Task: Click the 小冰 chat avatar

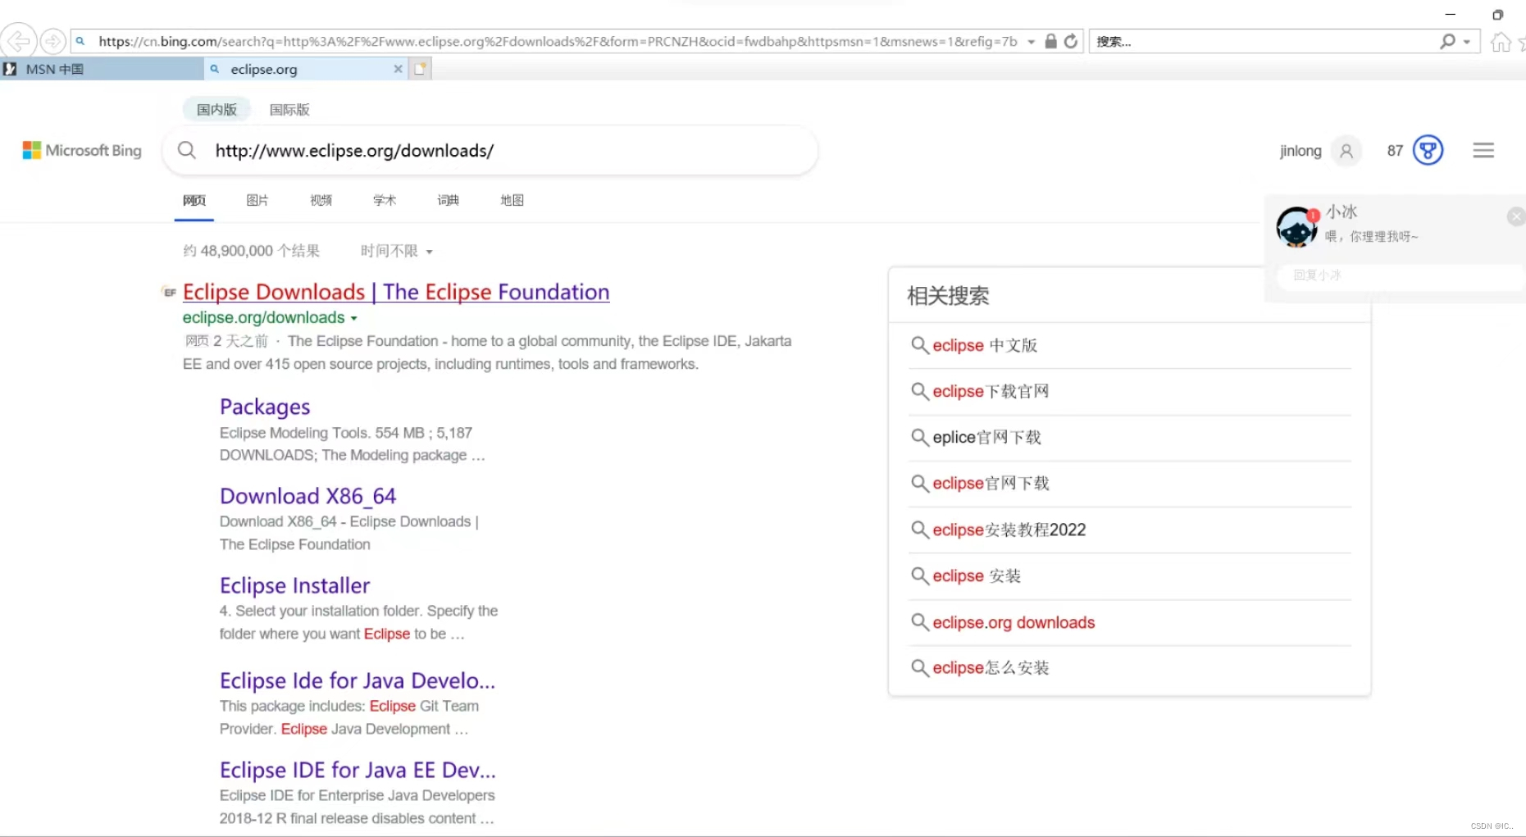Action: pos(1296,227)
